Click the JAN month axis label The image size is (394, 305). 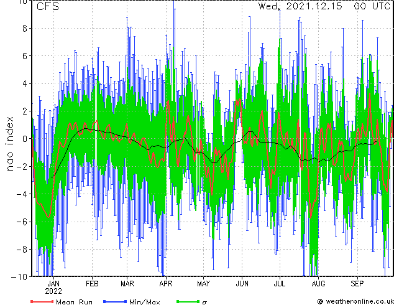coord(53,284)
